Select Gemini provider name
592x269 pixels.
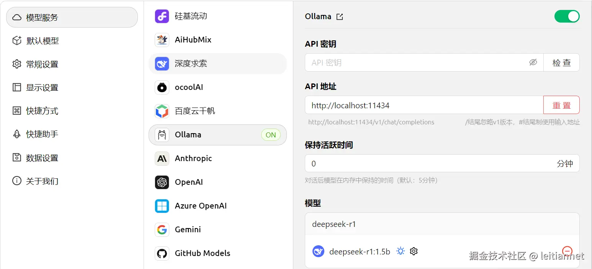tap(188, 230)
